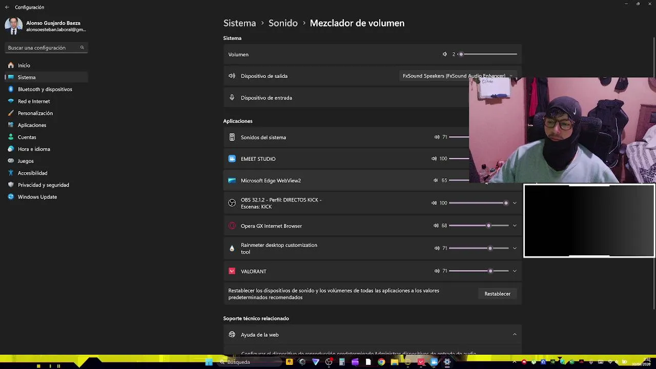
Task: Expand the Opera GX Internet Browser row
Action: coord(515,225)
